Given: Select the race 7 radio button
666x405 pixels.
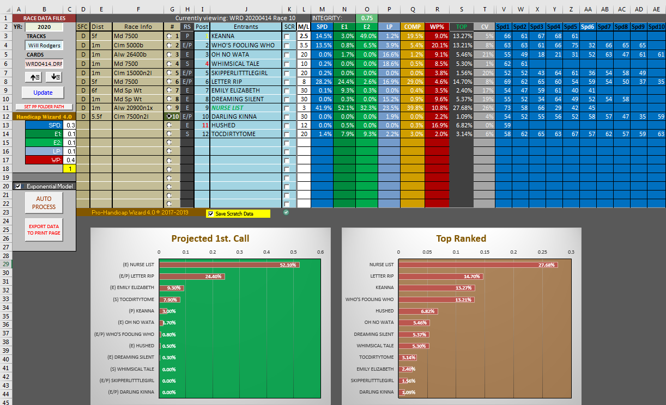Looking at the screenshot, I should (170, 90).
